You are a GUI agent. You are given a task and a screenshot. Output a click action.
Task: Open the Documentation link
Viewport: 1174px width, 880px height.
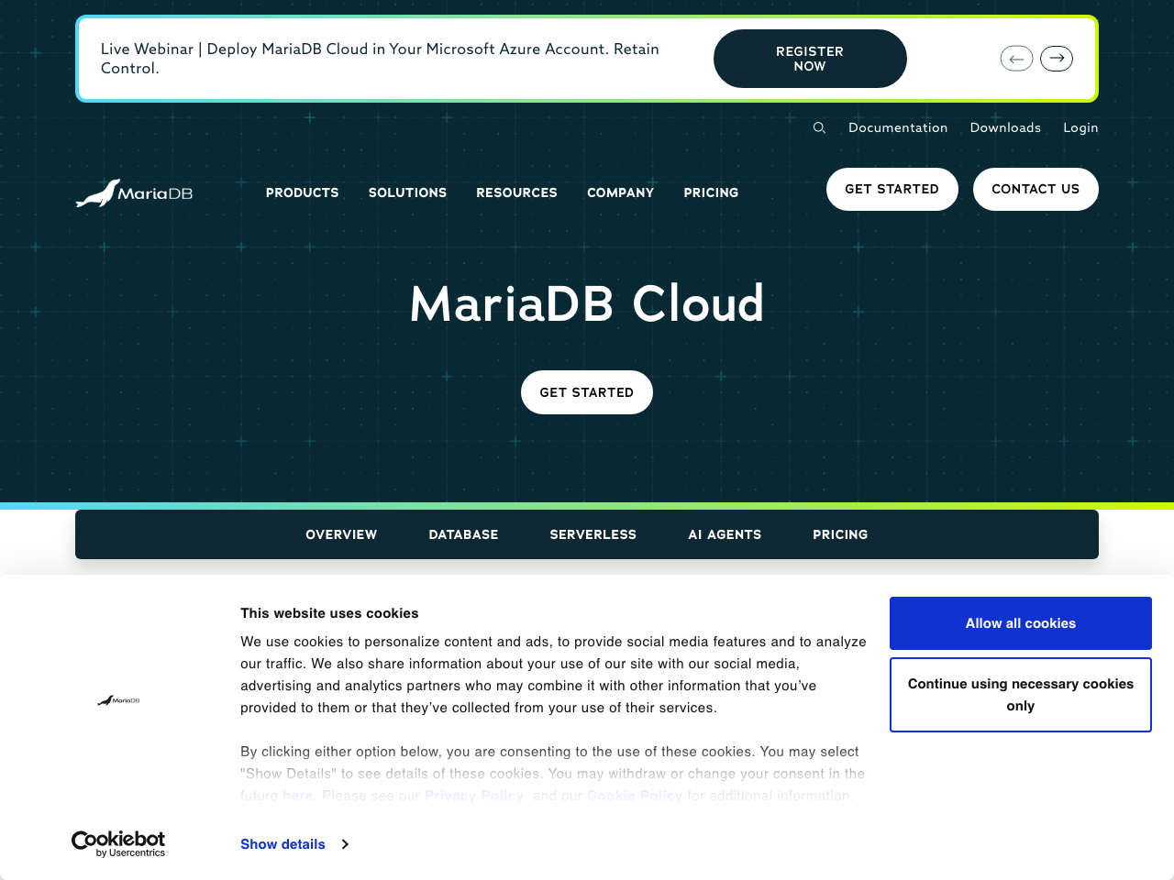[x=898, y=127]
